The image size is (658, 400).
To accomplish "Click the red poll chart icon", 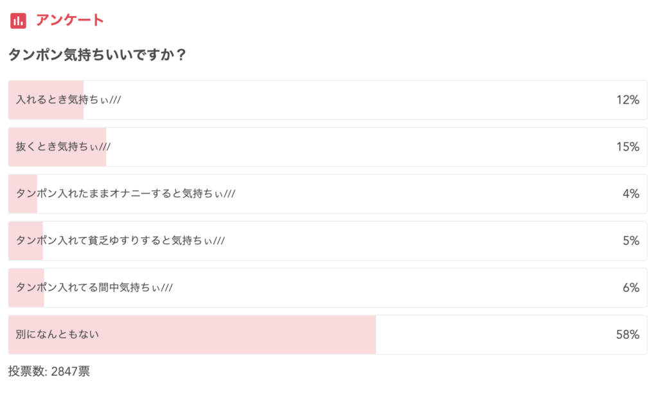I will (x=18, y=21).
